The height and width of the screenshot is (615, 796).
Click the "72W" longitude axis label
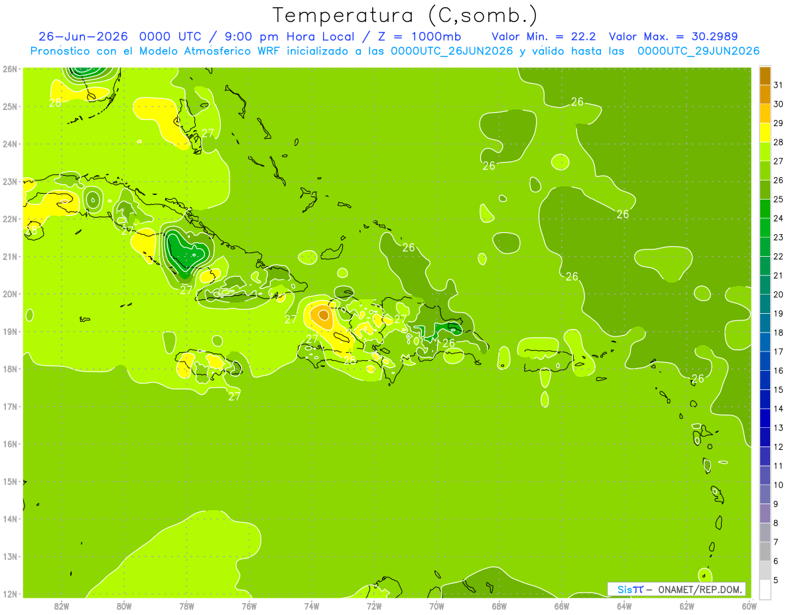[x=374, y=606]
